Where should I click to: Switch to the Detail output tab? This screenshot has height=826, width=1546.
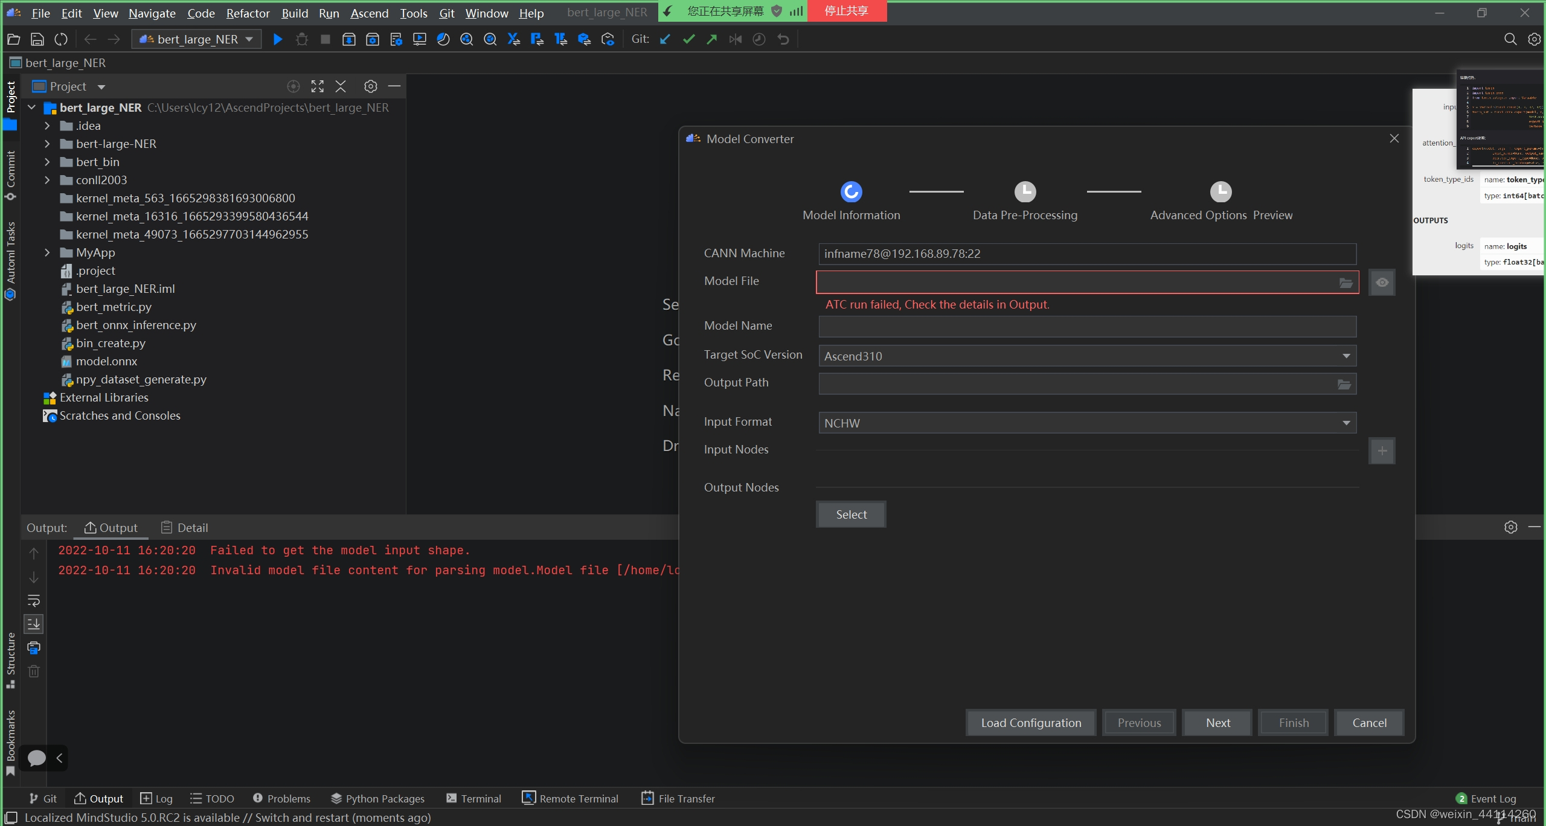[185, 528]
